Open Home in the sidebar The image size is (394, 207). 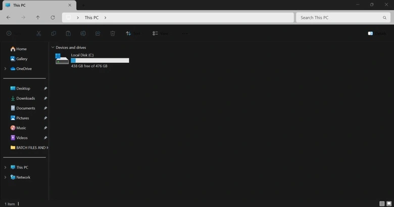click(x=18, y=49)
